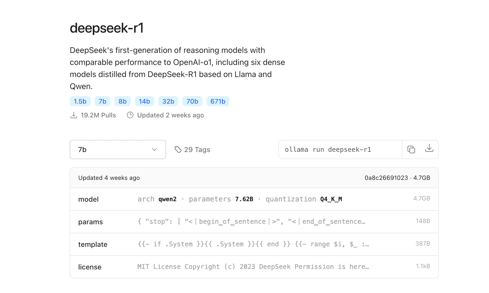The width and height of the screenshot is (489, 293).
Task: Pick the 32b size tag
Action: point(168,101)
